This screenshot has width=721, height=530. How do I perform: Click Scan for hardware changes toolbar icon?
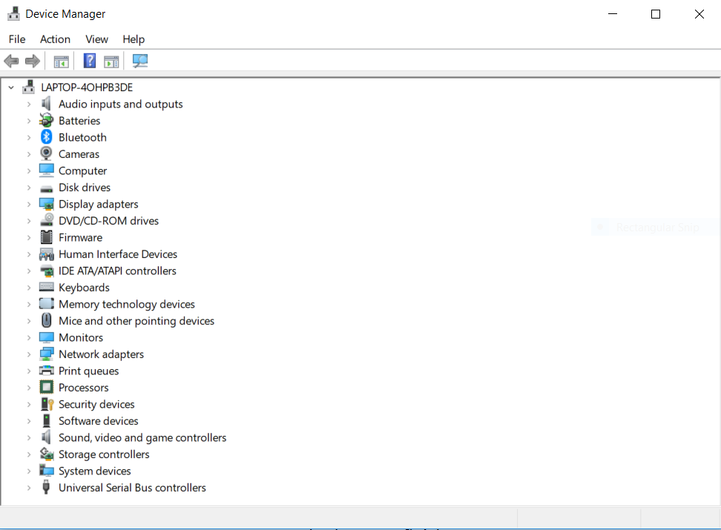coord(140,61)
